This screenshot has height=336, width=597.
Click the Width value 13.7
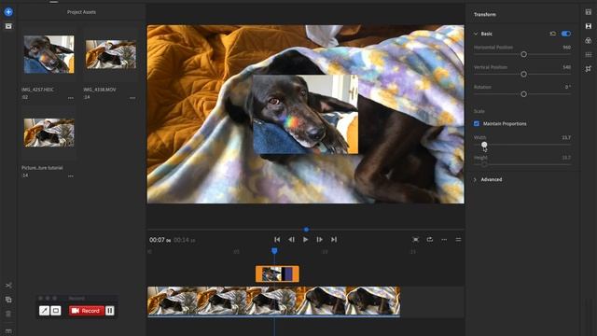click(566, 137)
